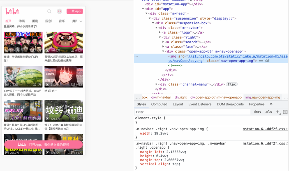The image size is (289, 171).
Task: Switch to the Layout tab
Action: point(178,104)
